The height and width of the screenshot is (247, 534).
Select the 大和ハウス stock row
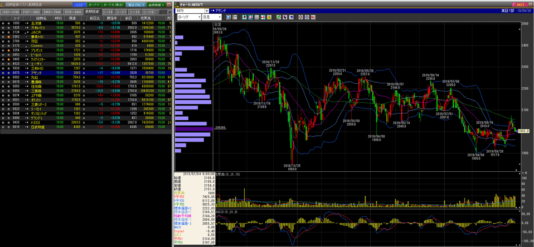(86, 27)
